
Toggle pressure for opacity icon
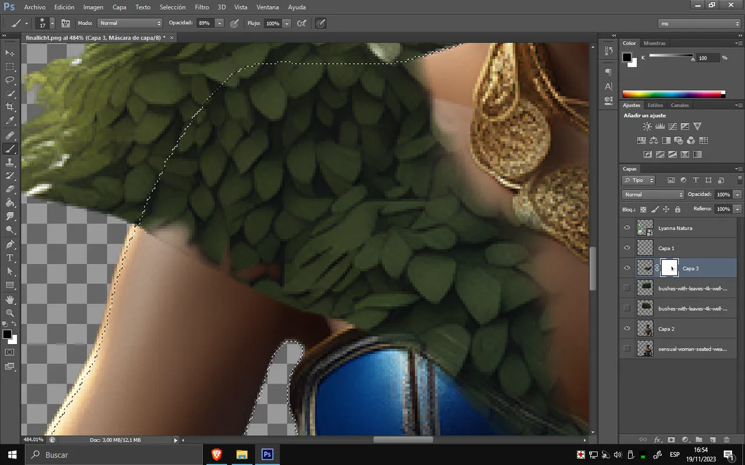(x=234, y=23)
